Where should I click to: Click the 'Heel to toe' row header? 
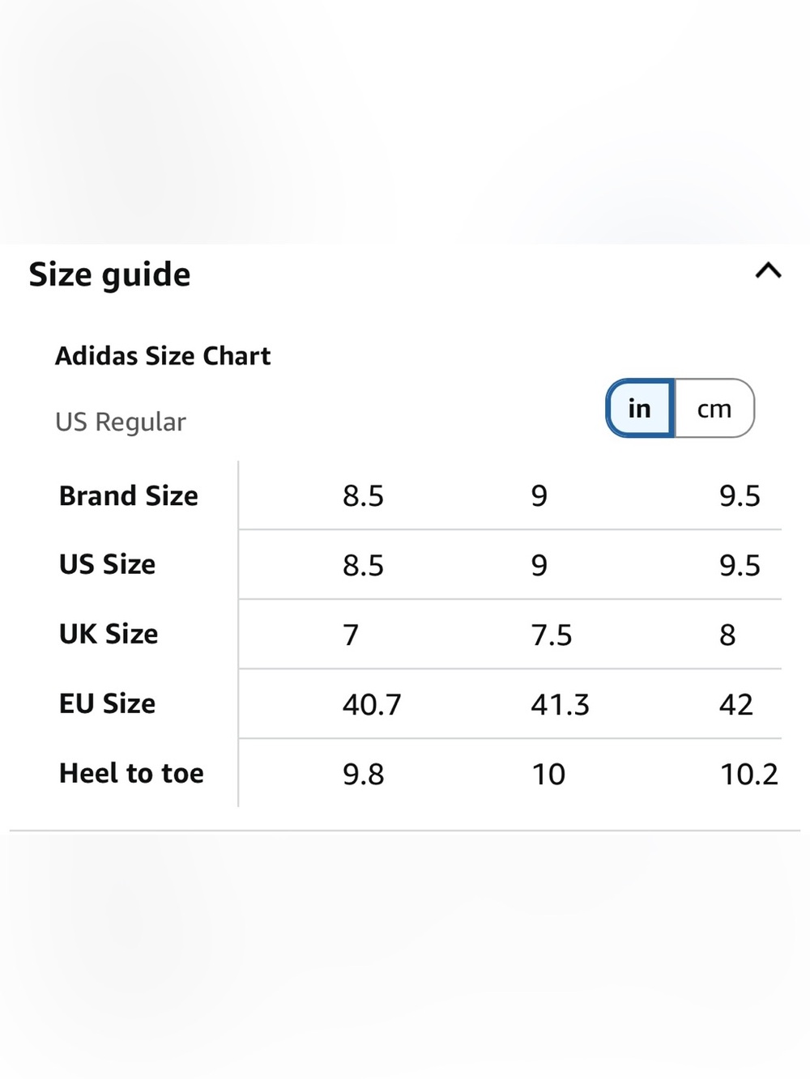tap(131, 773)
